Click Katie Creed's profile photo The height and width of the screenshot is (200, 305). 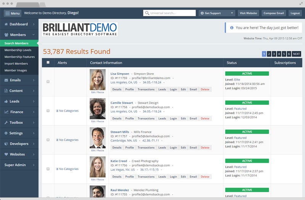click(x=98, y=167)
